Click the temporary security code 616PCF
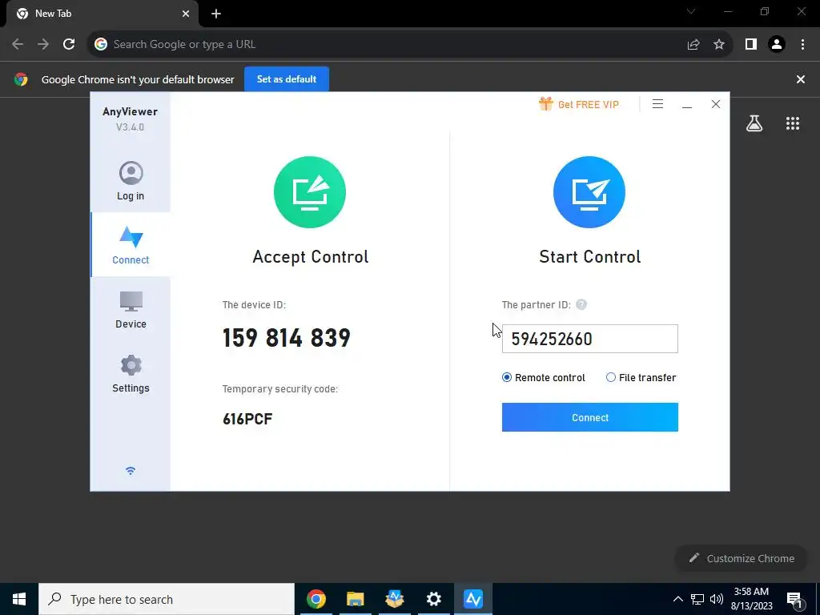This screenshot has width=820, height=615. point(247,419)
